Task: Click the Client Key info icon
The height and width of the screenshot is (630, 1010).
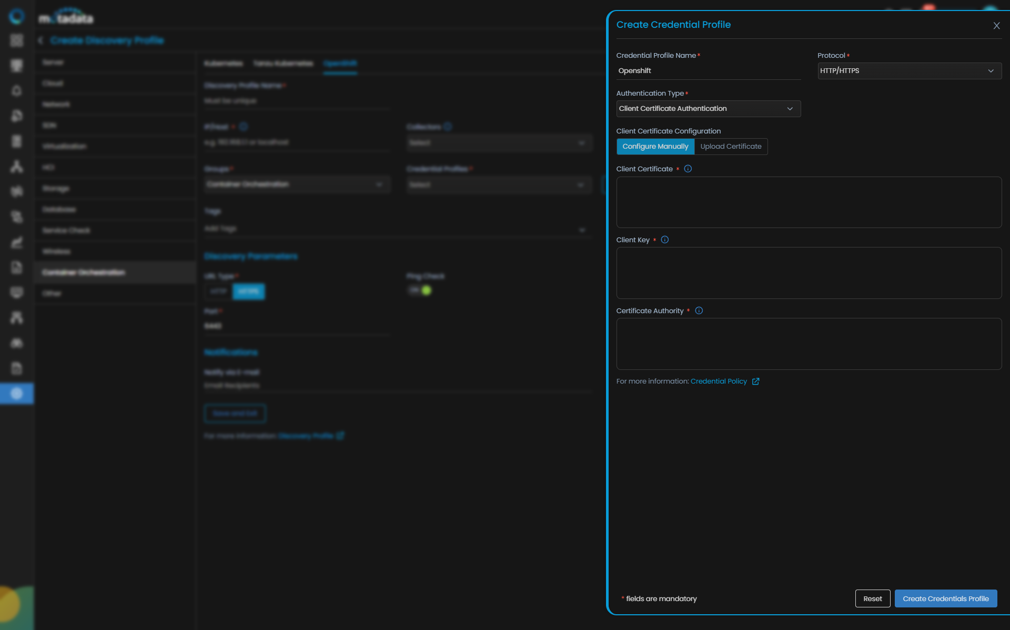Action: pyautogui.click(x=664, y=240)
